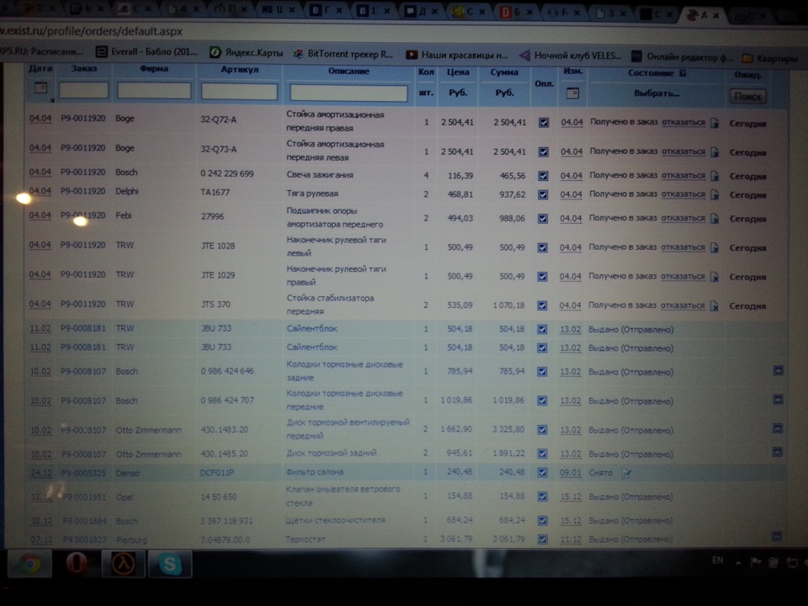Image resolution: width=808 pixels, height=606 pixels.
Task: Open the calendar icon under the Дата column
Action: tap(40, 88)
